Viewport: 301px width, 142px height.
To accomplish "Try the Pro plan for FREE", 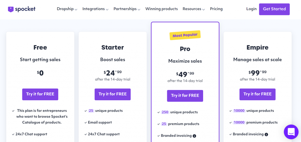I will [185, 96].
